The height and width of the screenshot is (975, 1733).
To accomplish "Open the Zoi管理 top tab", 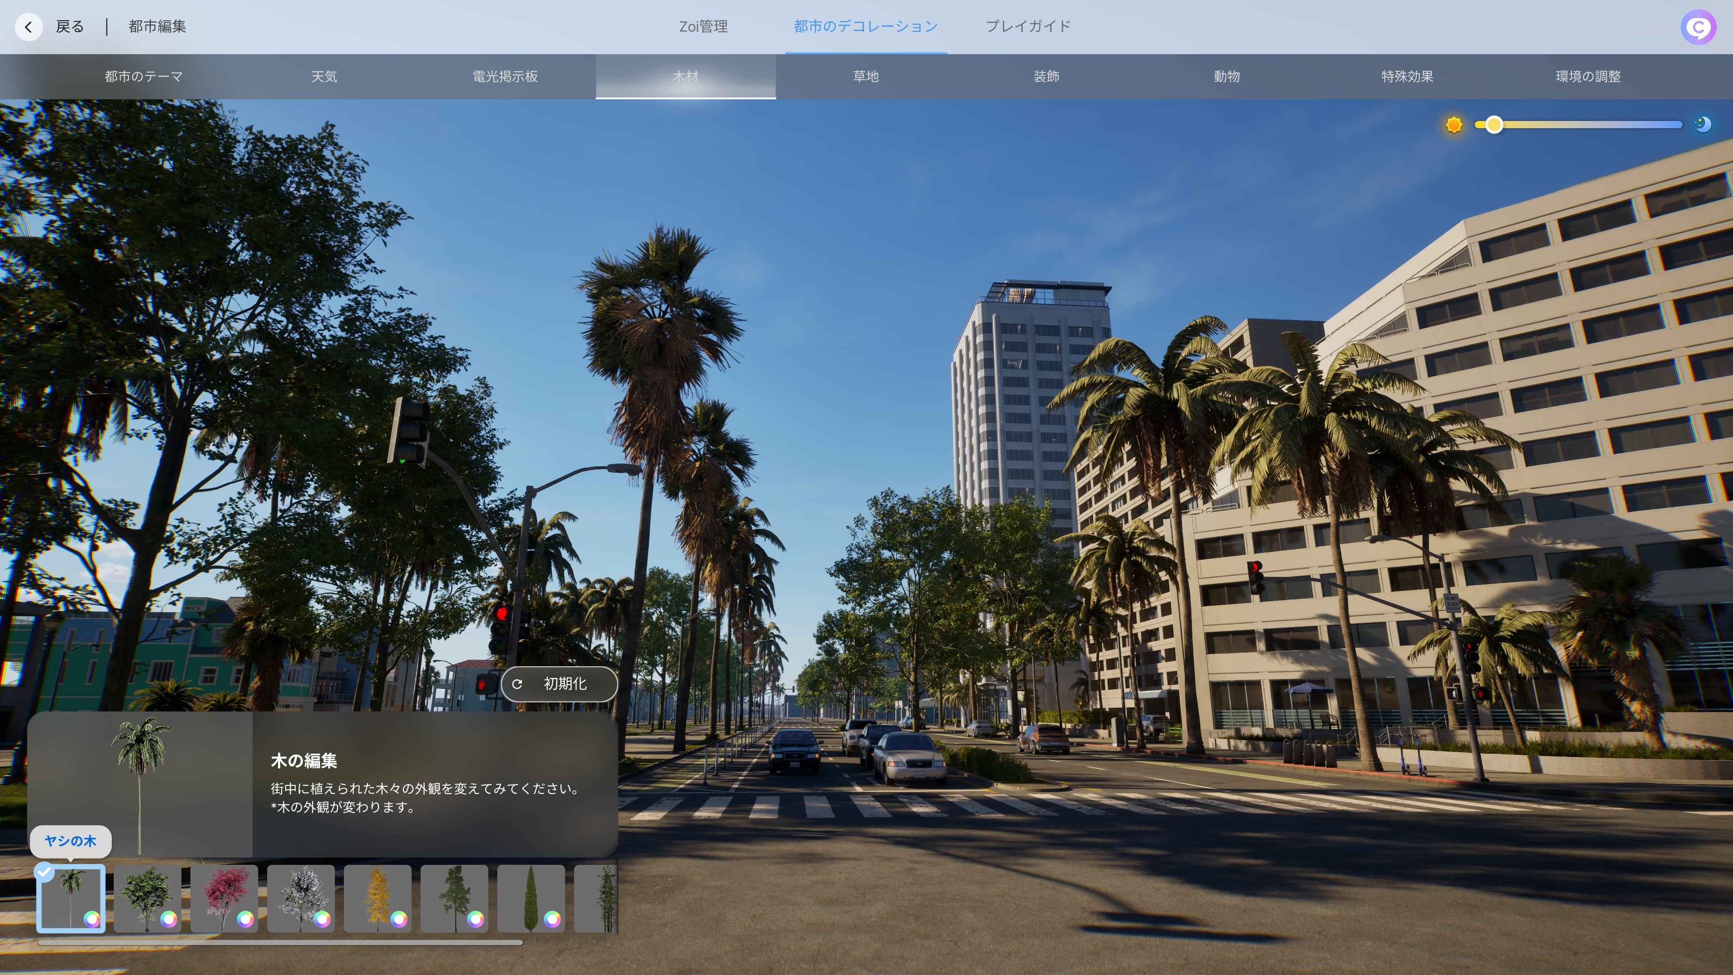I will coord(703,27).
